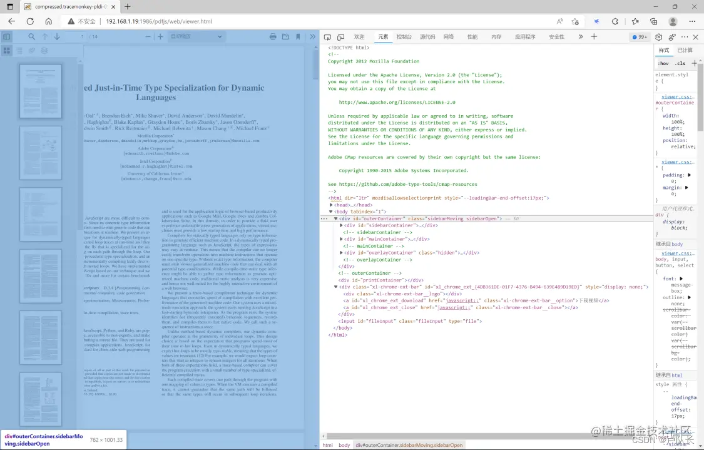This screenshot has height=450, width=704.
Task: Open the browser collections icon
Action: pos(654,21)
